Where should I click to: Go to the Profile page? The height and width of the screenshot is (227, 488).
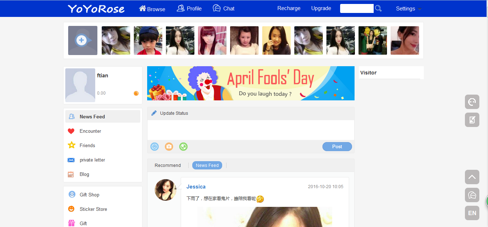click(189, 8)
